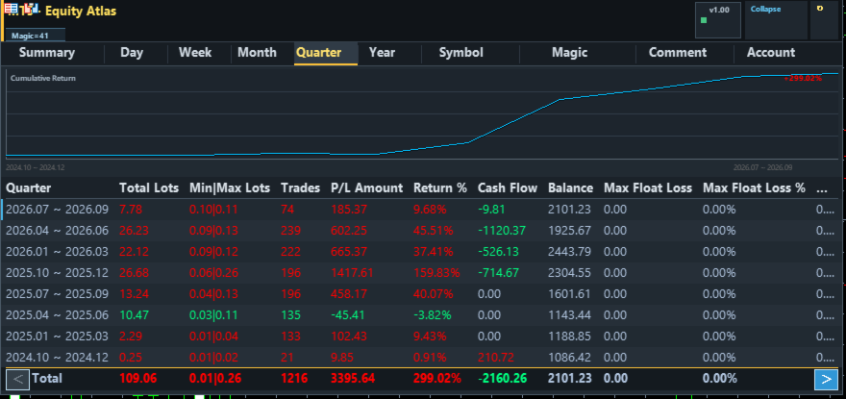Click the +299.02% label on the chart

coord(803,78)
